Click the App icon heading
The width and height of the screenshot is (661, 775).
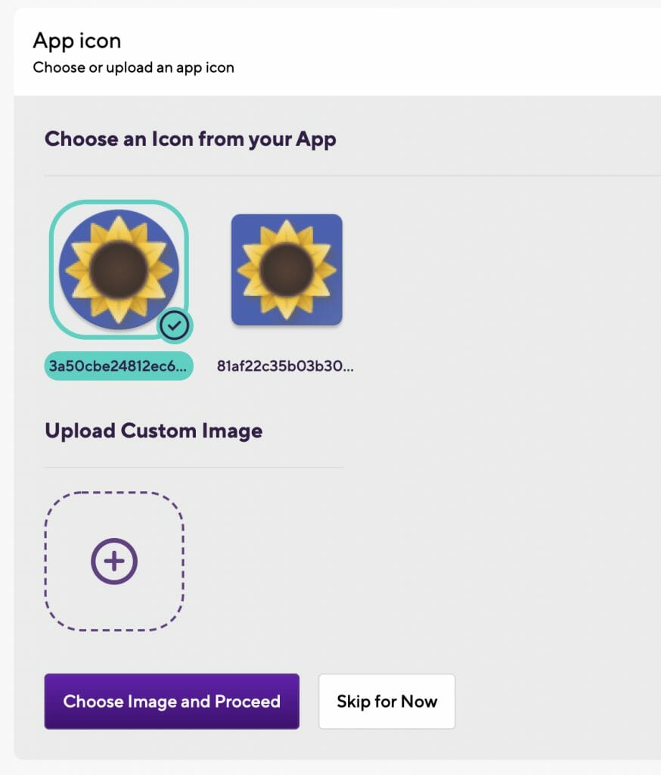(76, 41)
